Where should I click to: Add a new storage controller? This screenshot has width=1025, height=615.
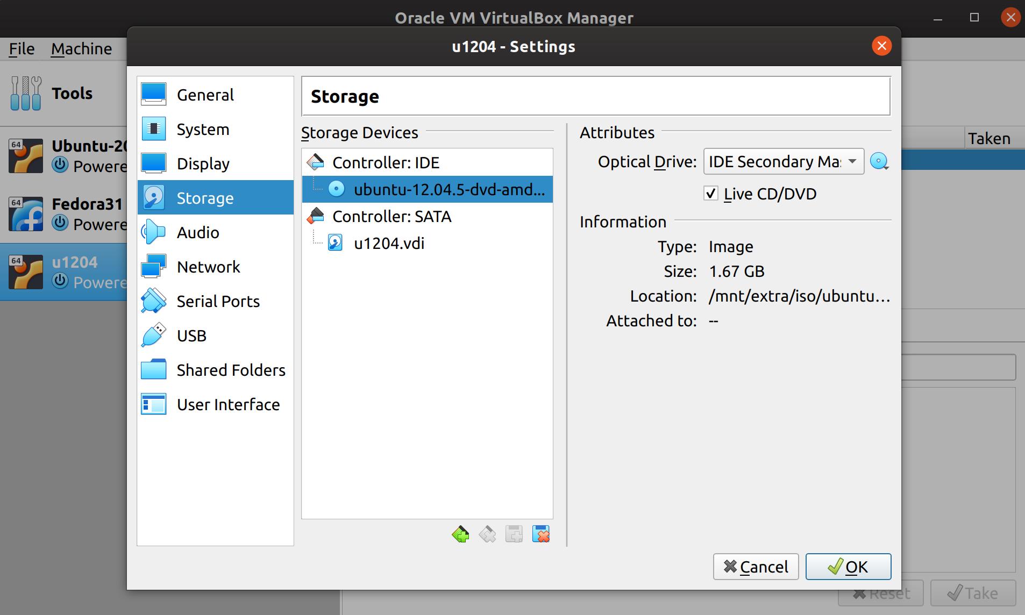[460, 534]
